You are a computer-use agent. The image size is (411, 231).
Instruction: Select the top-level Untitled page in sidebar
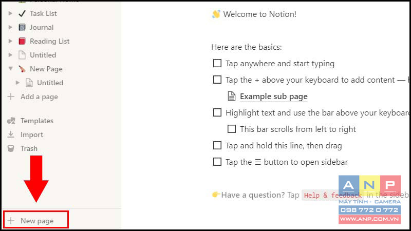click(43, 55)
